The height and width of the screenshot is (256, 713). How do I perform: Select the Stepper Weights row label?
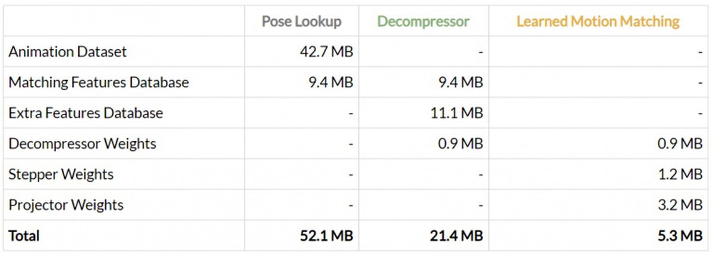tap(61, 175)
